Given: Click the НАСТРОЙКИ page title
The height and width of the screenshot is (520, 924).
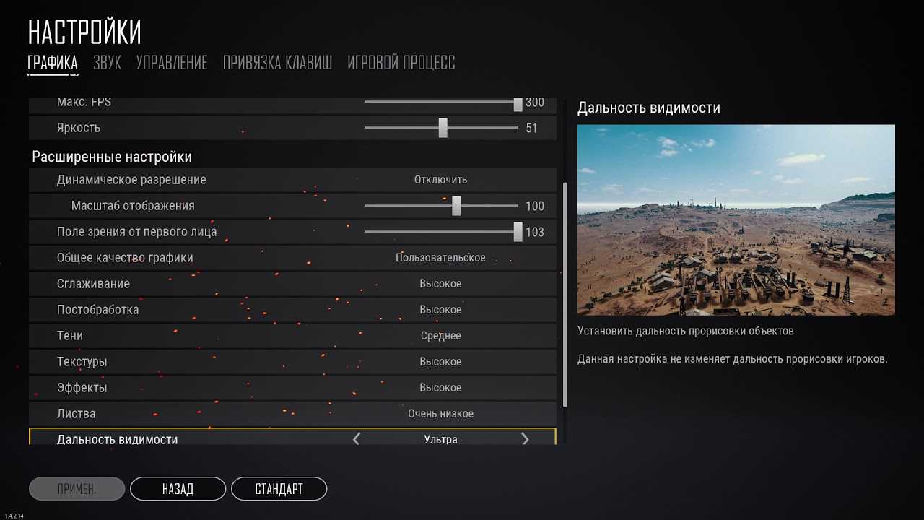Looking at the screenshot, I should pos(84,32).
